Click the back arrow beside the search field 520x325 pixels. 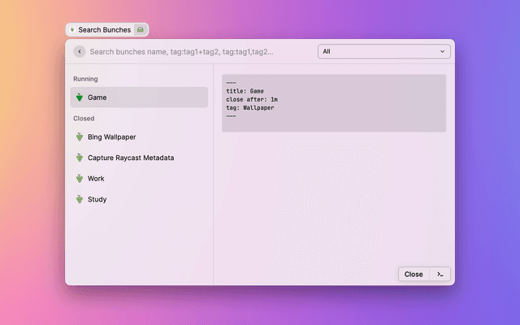[79, 51]
